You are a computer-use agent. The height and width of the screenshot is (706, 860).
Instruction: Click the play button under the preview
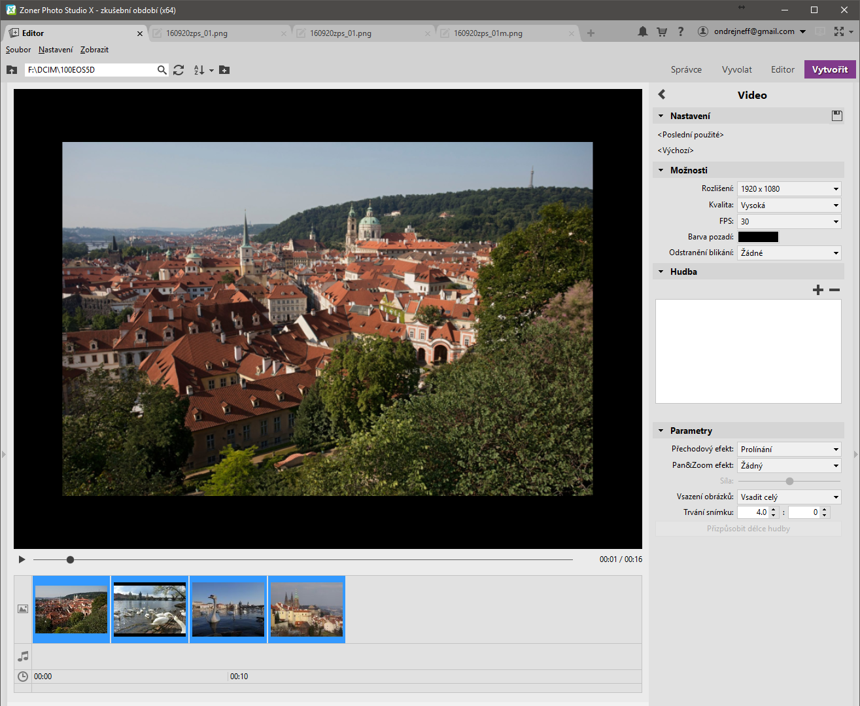[x=22, y=559]
